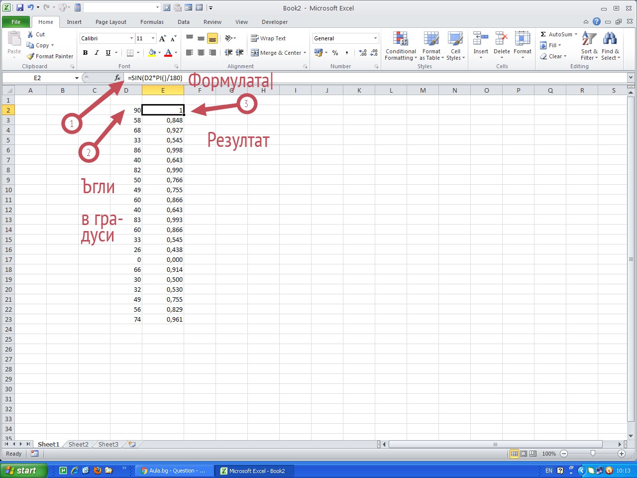
Task: Click the Insert Function fx icon
Action: point(117,78)
